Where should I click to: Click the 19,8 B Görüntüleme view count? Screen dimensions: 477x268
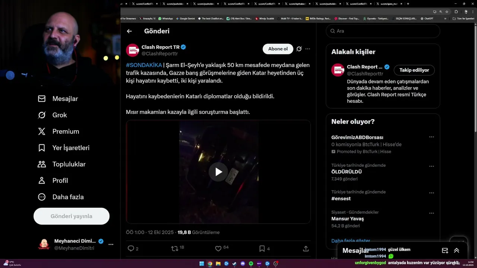pos(198,232)
